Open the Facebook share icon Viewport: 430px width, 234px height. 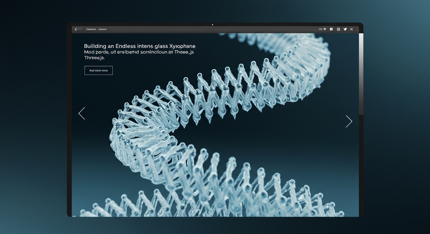click(331, 29)
